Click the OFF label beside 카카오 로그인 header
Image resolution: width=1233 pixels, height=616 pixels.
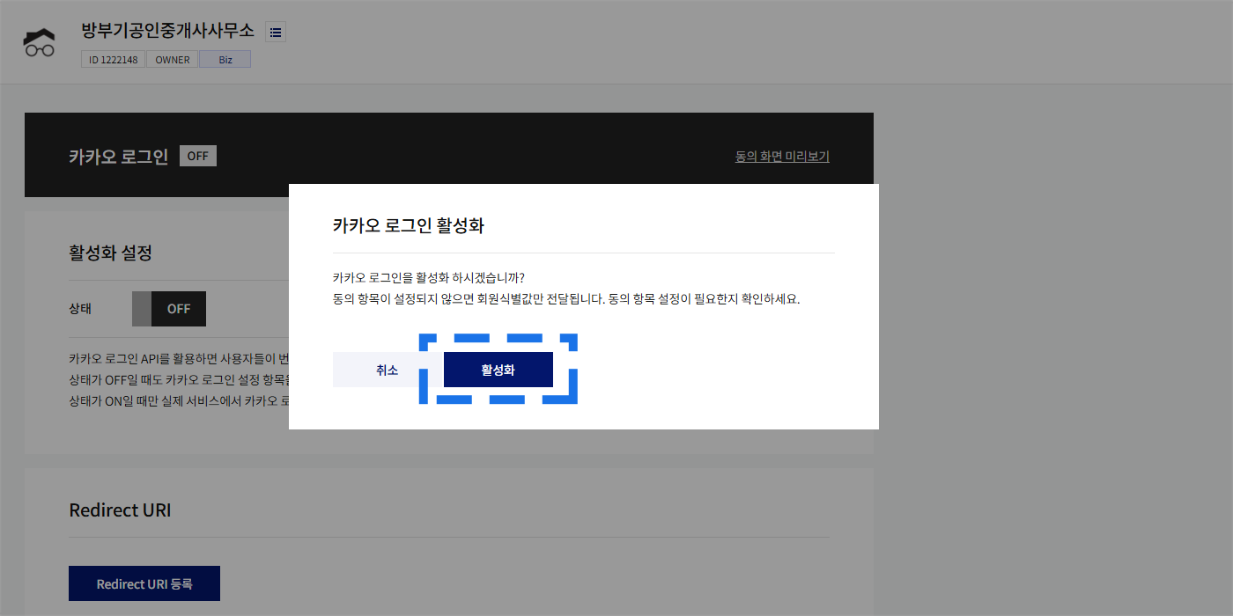pyautogui.click(x=198, y=156)
